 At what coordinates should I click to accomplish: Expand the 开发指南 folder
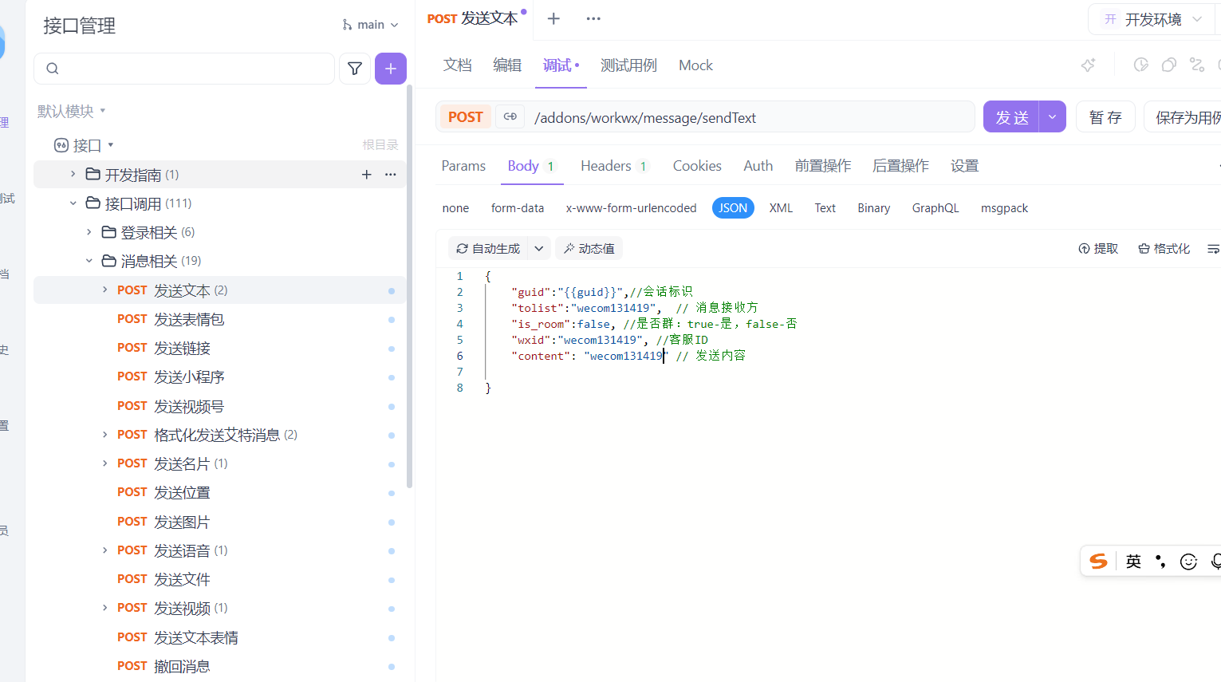pyautogui.click(x=73, y=174)
